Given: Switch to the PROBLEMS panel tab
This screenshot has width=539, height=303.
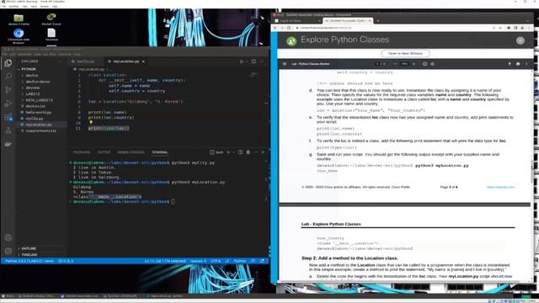Looking at the screenshot, I should point(82,152).
